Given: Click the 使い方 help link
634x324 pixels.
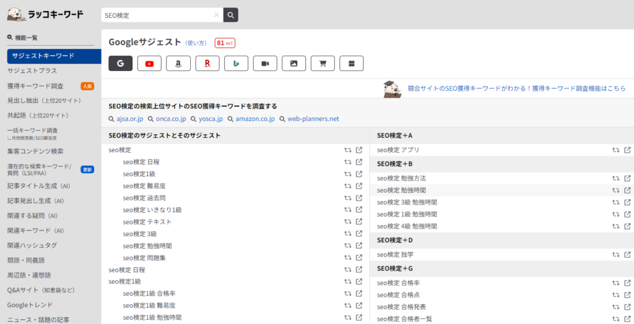Looking at the screenshot, I should [x=198, y=43].
